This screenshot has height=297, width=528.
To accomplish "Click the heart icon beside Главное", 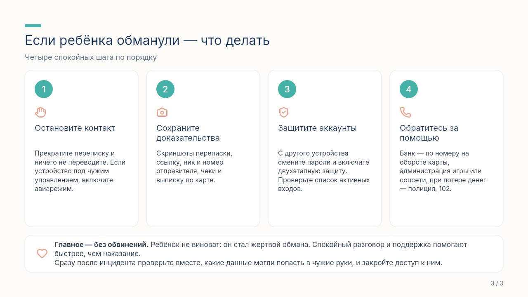I will (x=42, y=253).
